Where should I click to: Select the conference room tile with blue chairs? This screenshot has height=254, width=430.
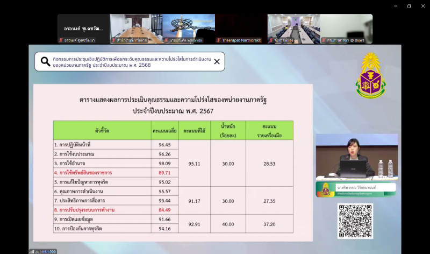[293, 29]
